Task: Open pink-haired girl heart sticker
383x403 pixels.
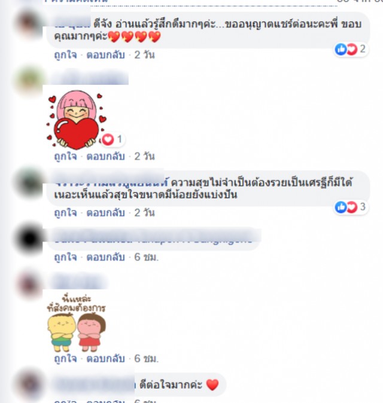Action: (x=77, y=120)
